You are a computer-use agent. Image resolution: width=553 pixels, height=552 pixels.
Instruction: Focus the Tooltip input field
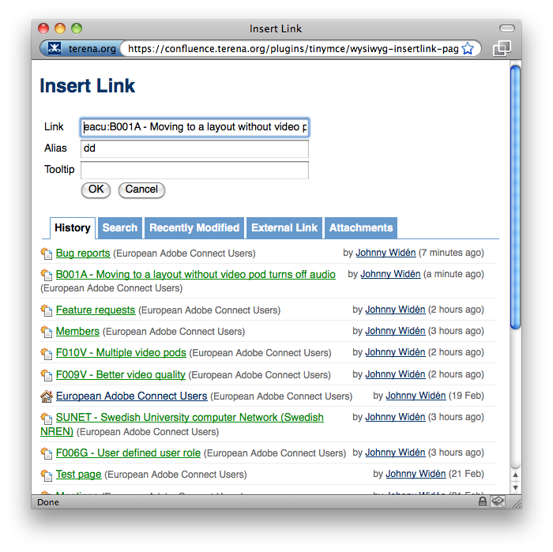click(194, 170)
